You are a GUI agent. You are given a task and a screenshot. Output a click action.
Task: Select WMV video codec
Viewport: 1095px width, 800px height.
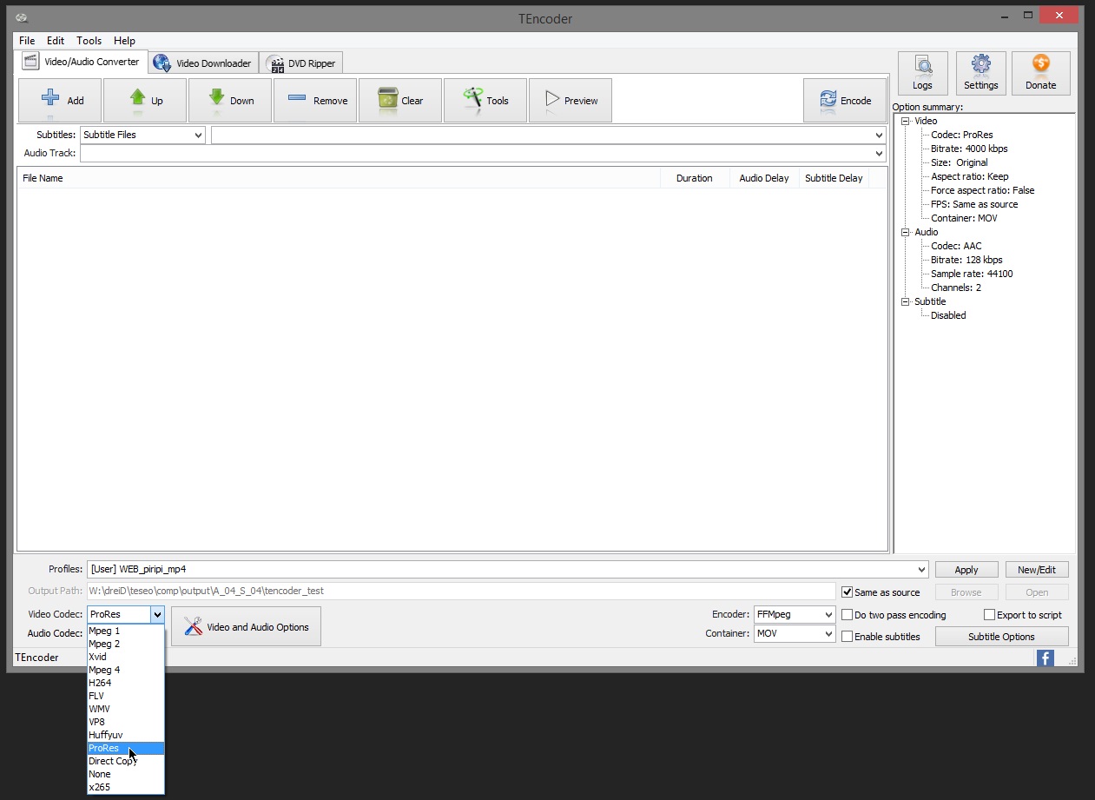[125, 709]
